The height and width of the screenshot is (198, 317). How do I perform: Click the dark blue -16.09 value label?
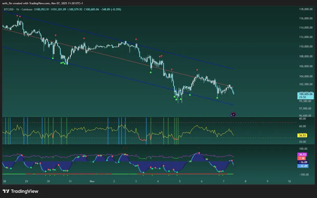[302, 162]
